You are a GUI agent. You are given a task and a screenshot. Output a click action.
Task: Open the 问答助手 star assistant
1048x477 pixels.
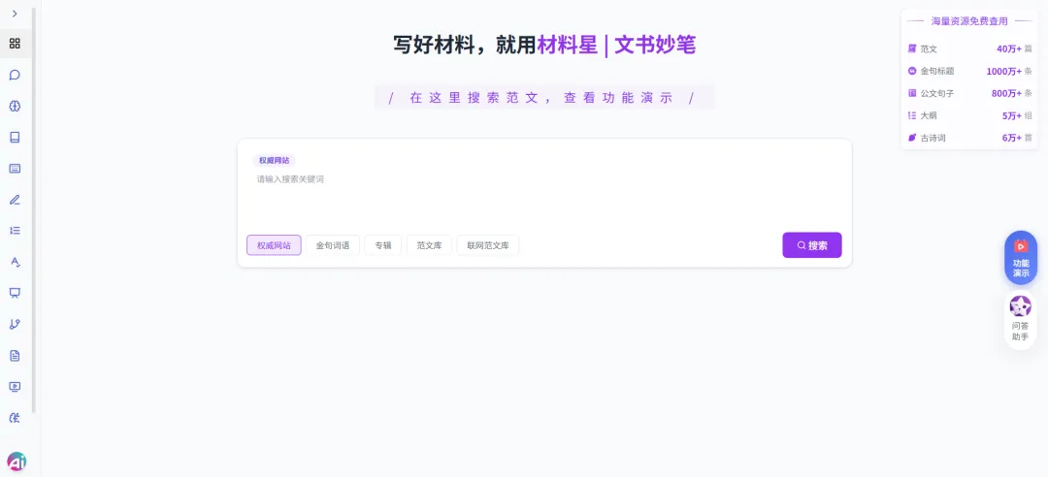(x=1021, y=320)
